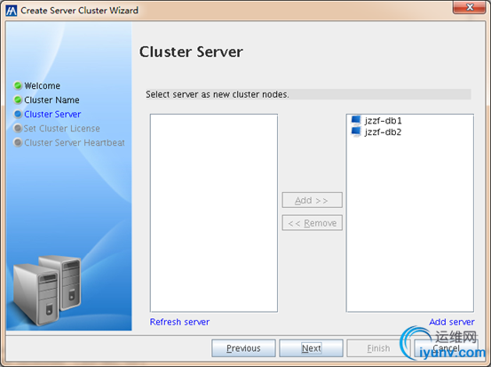Viewport: 491px width, 367px height.
Task: Click the jzzf-db1 server computer icon
Action: [356, 121]
